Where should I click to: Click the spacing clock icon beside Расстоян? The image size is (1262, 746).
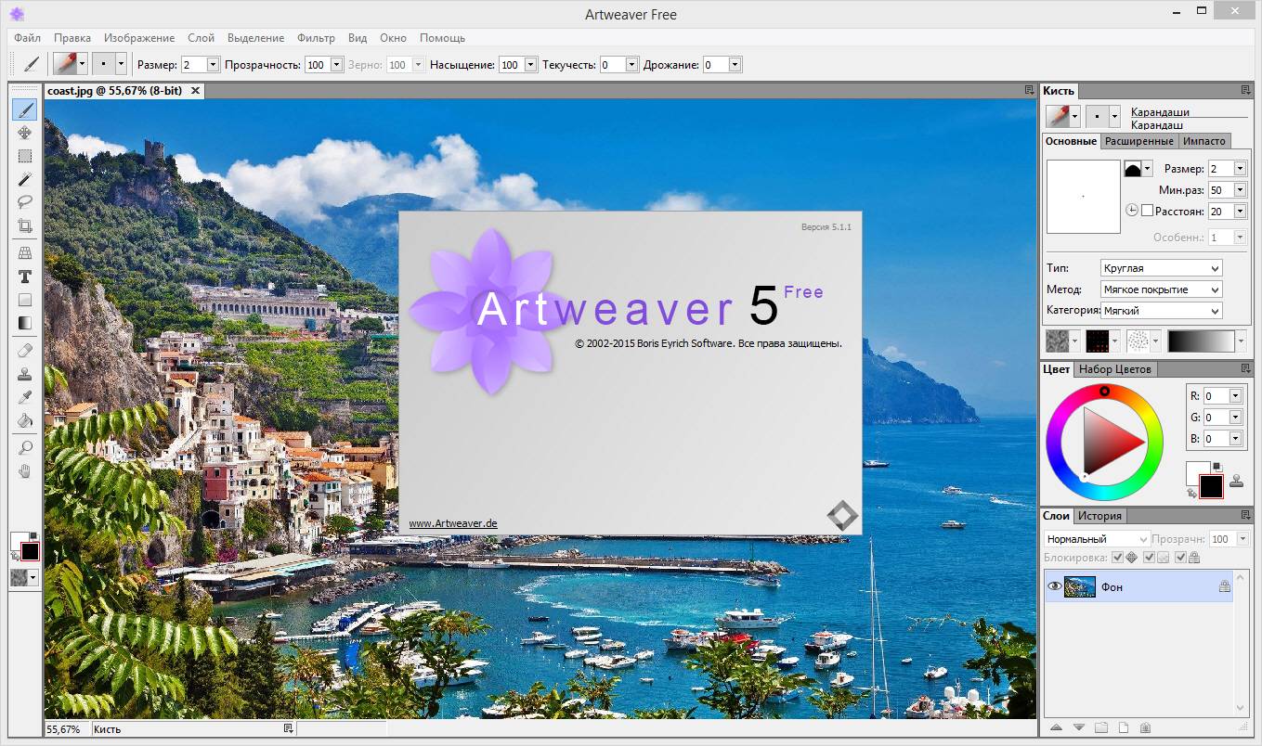point(1131,211)
